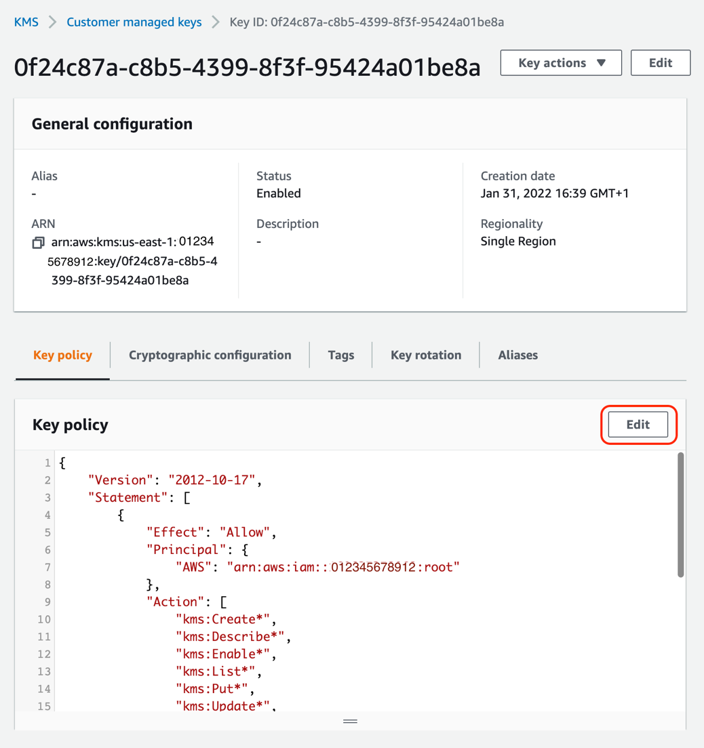Switch to the Cryptographic configuration tab
Viewport: 704px width, 748px height.
[x=210, y=355]
